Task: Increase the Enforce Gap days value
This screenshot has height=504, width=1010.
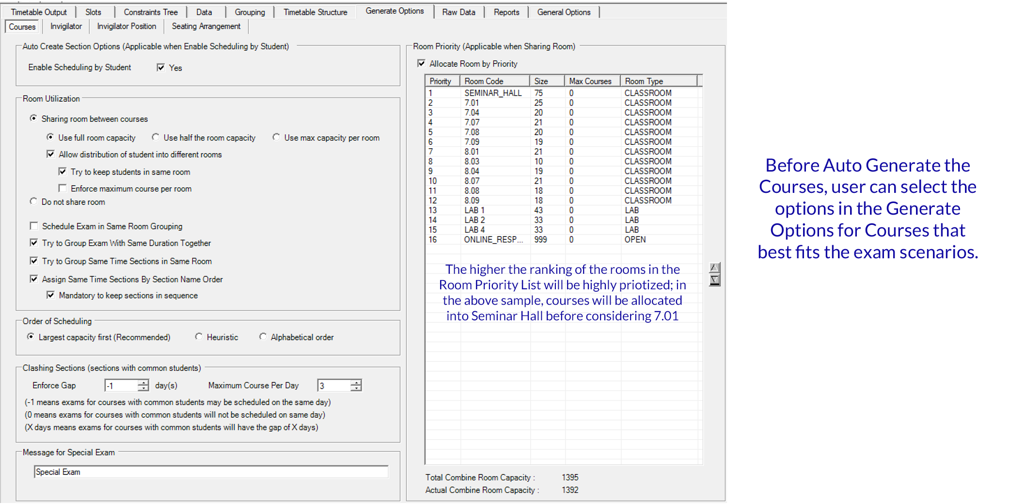Action: click(x=143, y=382)
